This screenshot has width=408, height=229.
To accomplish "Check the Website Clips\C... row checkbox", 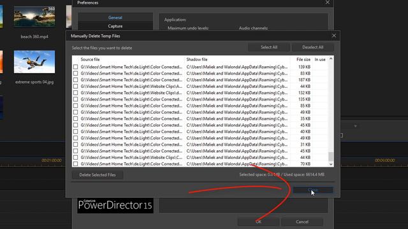I will pos(75,158).
